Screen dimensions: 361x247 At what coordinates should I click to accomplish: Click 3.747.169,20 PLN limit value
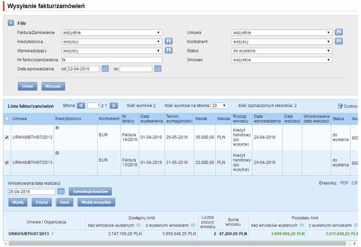125,234
